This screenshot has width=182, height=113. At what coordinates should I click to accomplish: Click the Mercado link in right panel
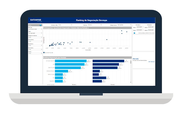tap(136, 59)
